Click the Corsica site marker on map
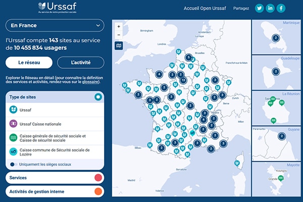Image resolution: width=303 pixels, height=202 pixels. click(x=237, y=163)
